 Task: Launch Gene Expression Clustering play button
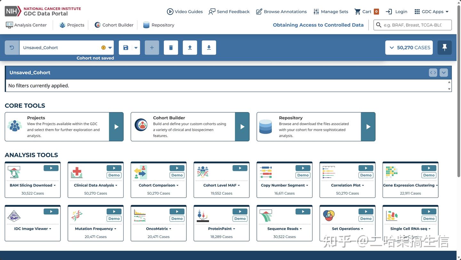pyautogui.click(x=429, y=168)
